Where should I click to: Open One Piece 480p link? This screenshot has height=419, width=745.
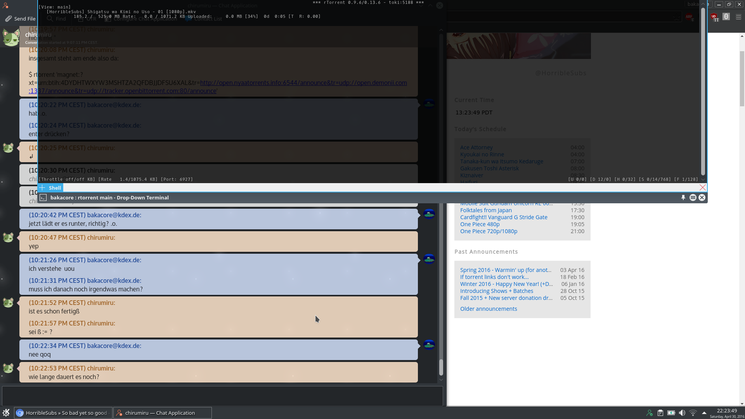coord(480,224)
